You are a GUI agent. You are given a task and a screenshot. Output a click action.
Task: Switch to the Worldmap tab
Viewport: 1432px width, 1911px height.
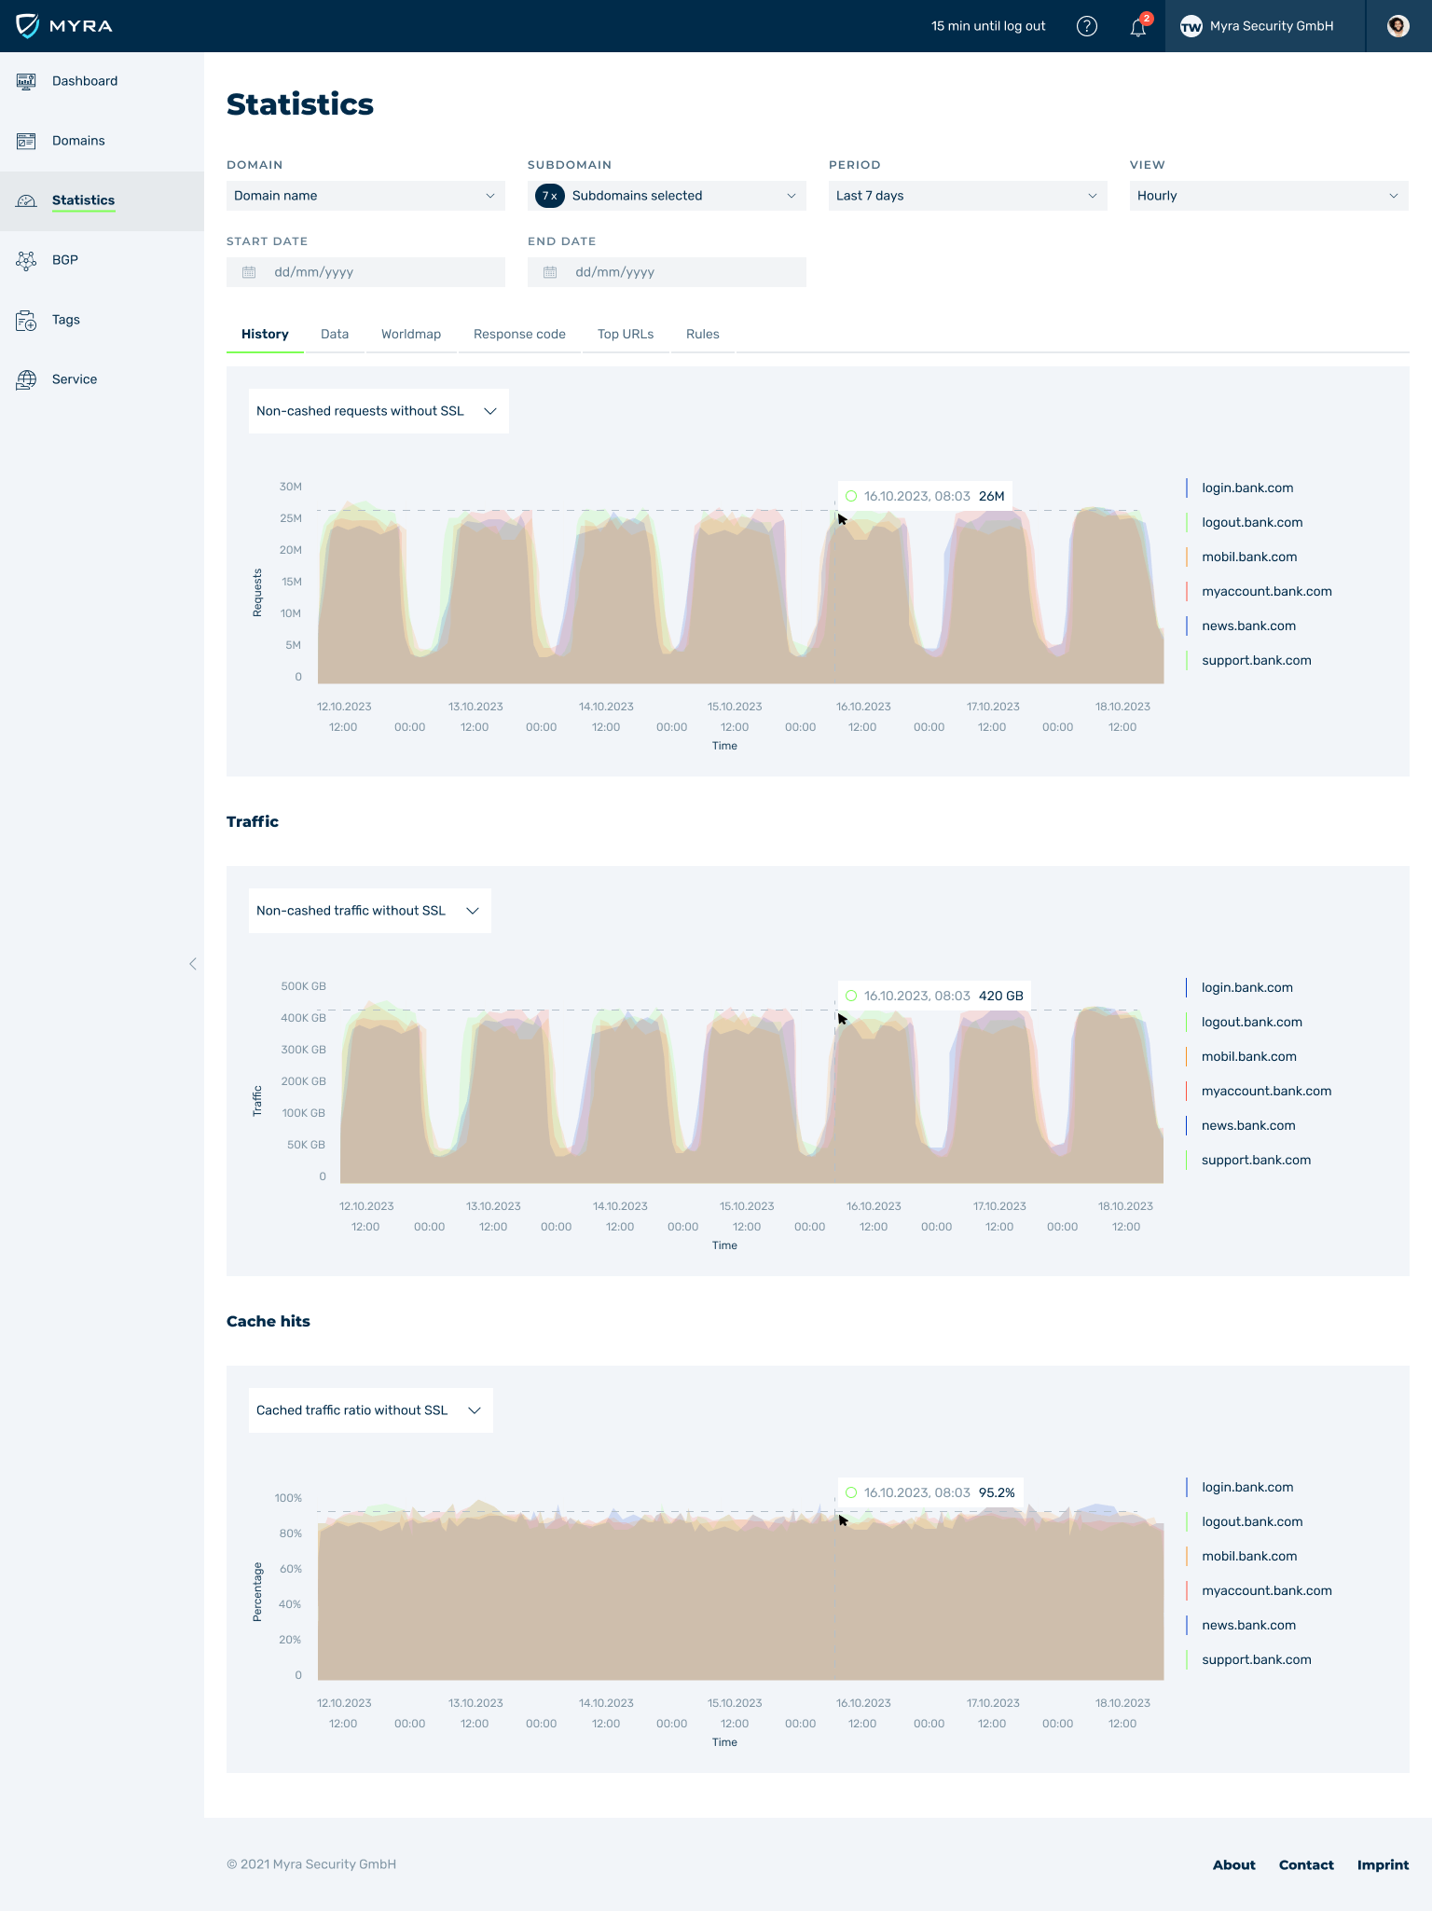pyautogui.click(x=410, y=335)
